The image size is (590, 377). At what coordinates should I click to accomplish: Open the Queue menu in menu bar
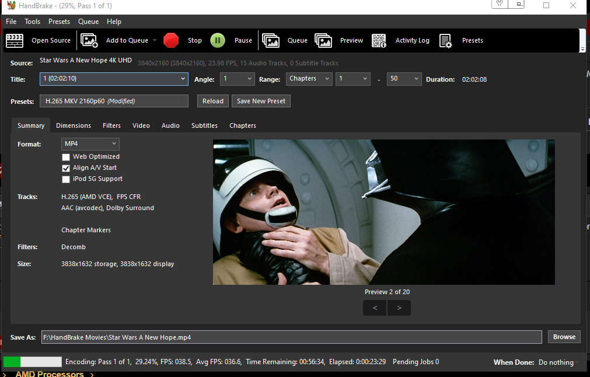89,22
